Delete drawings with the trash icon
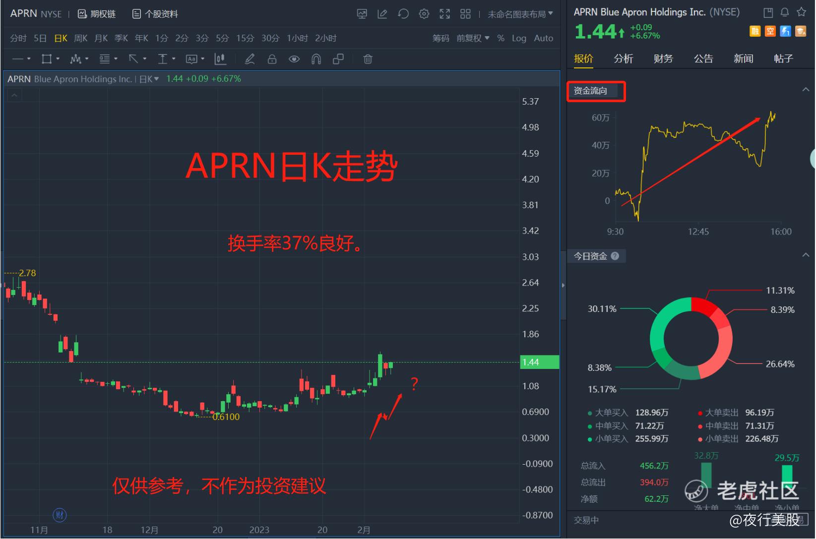This screenshot has height=539, width=816. (368, 59)
